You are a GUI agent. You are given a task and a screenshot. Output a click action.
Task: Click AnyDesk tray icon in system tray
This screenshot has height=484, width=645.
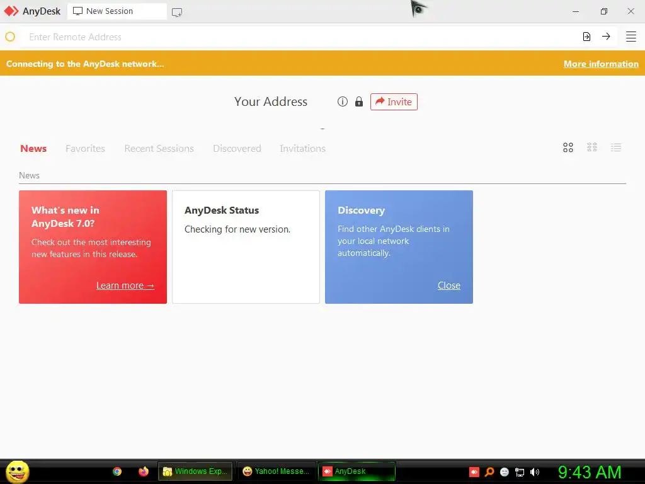pos(474,472)
